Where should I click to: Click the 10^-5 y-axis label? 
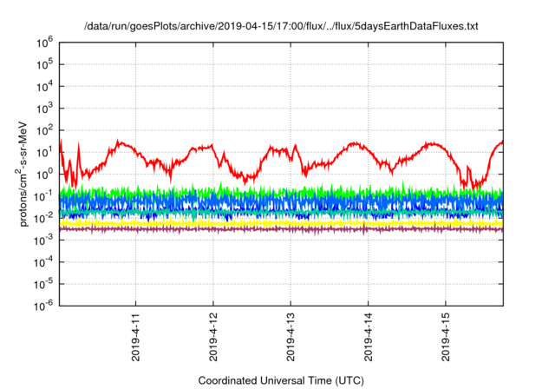coord(43,285)
